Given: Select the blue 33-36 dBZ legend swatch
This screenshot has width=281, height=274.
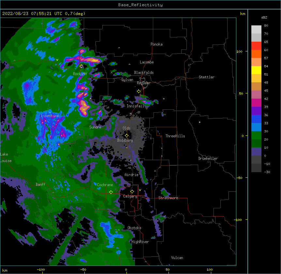Looking at the screenshot, I should tap(256, 119).
